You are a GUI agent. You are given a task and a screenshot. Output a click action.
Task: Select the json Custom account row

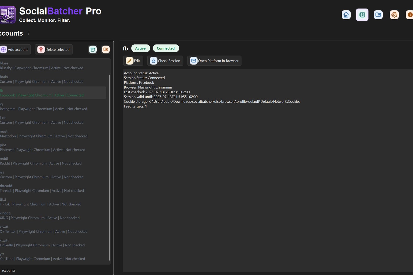53,120
